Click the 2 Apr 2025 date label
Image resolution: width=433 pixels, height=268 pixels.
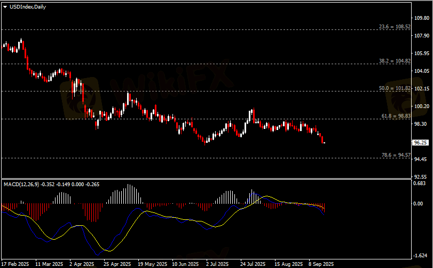[82, 264]
